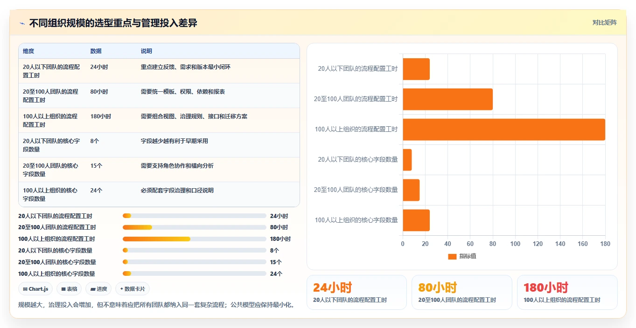Click chart bar for 20人以下团队的流程配置工时

(x=416, y=69)
